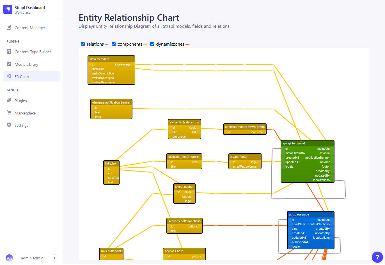385x265 pixels.
Task: Click the Plugins puzzle-piece icon
Action: pos(9,100)
